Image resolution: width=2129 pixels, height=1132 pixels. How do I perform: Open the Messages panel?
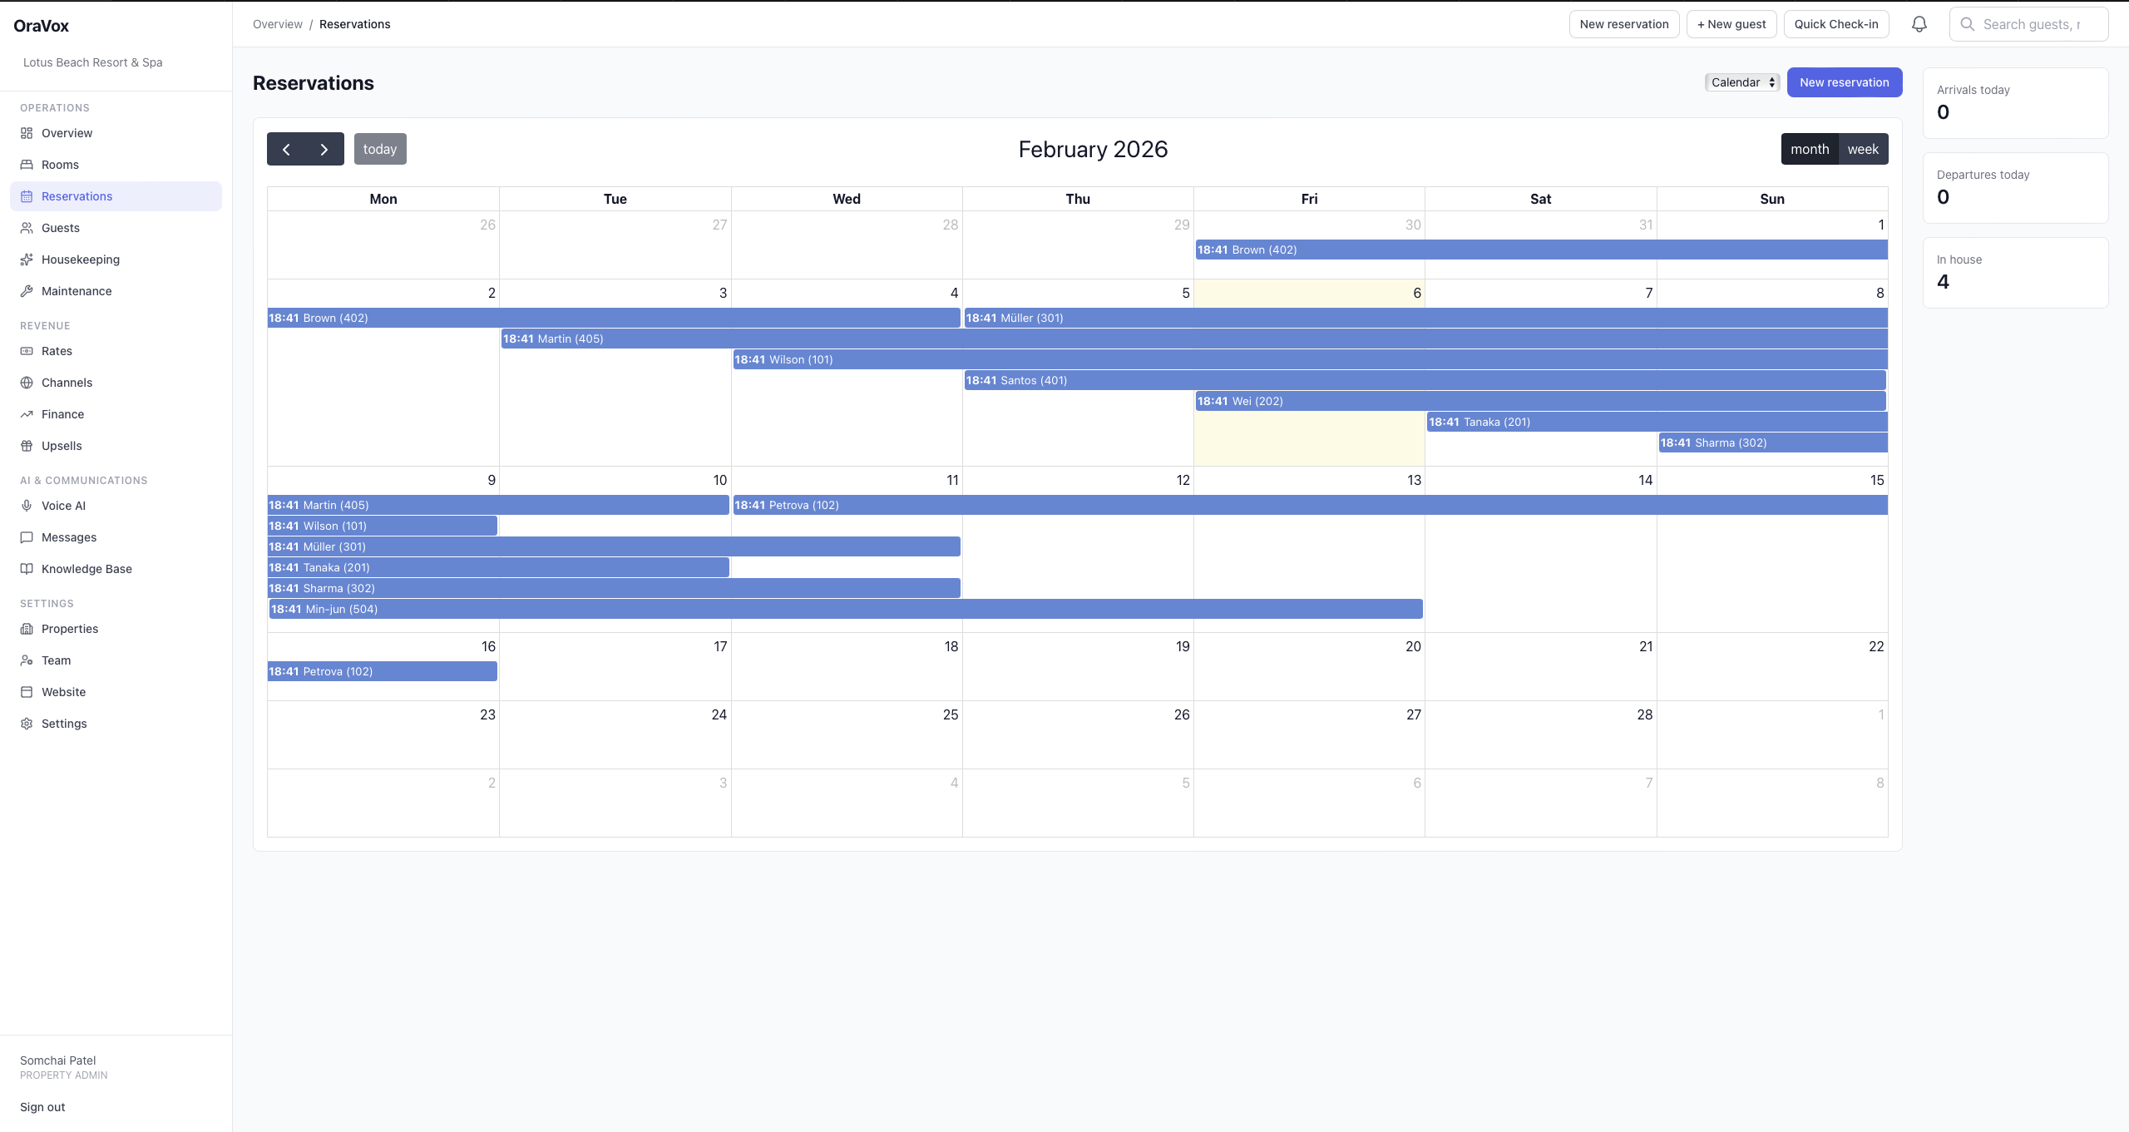click(x=69, y=536)
